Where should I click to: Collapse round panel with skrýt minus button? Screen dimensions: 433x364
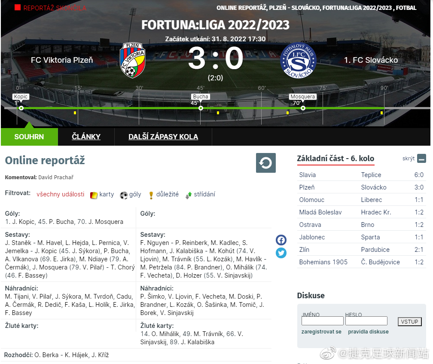point(422,159)
